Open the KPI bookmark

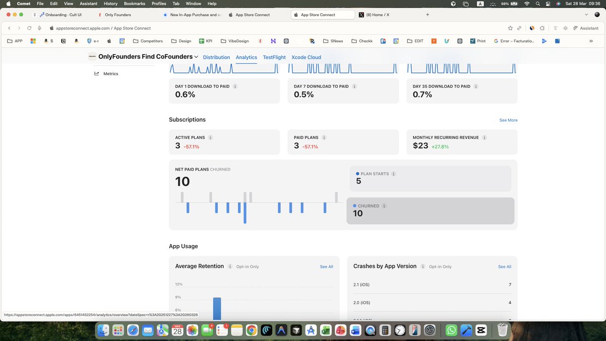tap(206, 41)
